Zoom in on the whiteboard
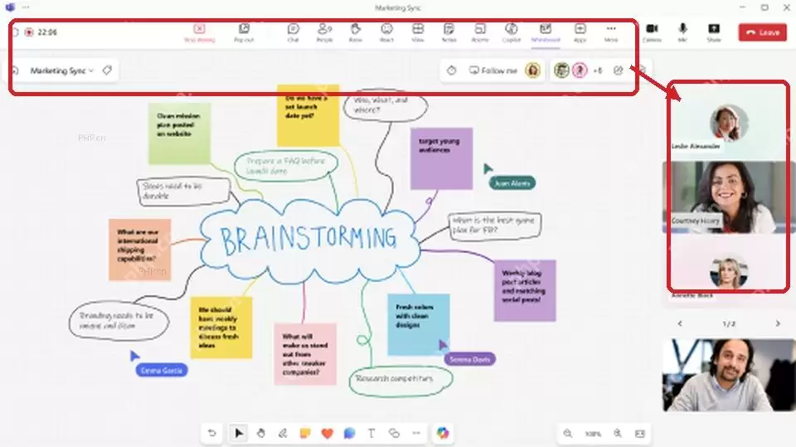The image size is (796, 447). (617, 433)
